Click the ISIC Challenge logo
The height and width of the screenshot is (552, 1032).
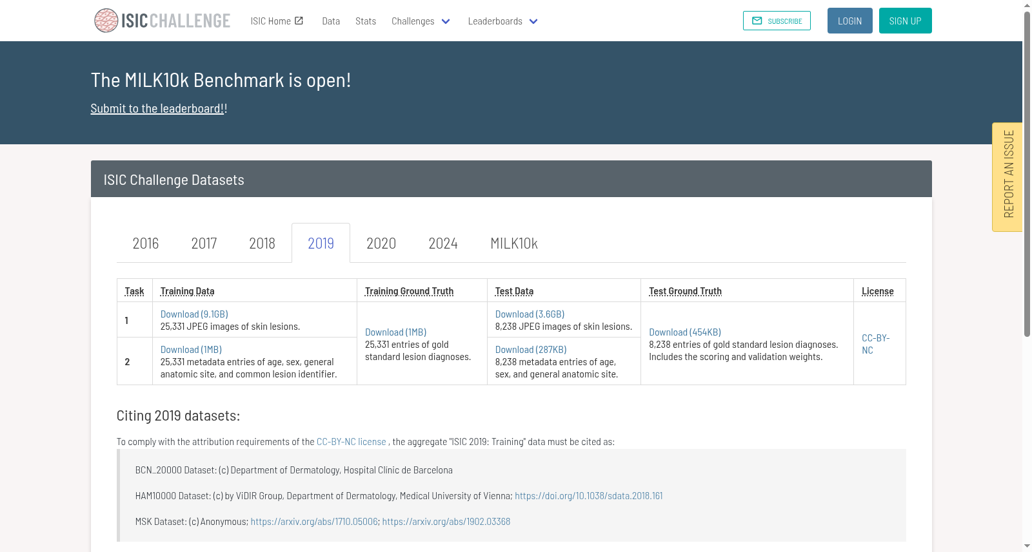click(x=162, y=21)
